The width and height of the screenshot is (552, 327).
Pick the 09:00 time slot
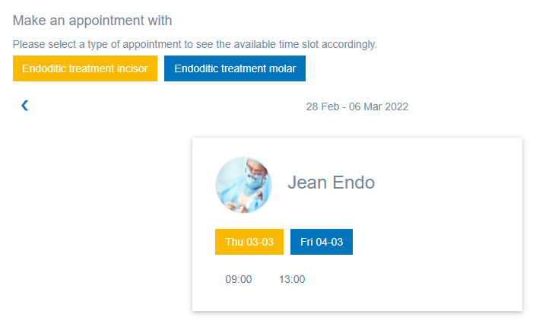[x=239, y=280]
